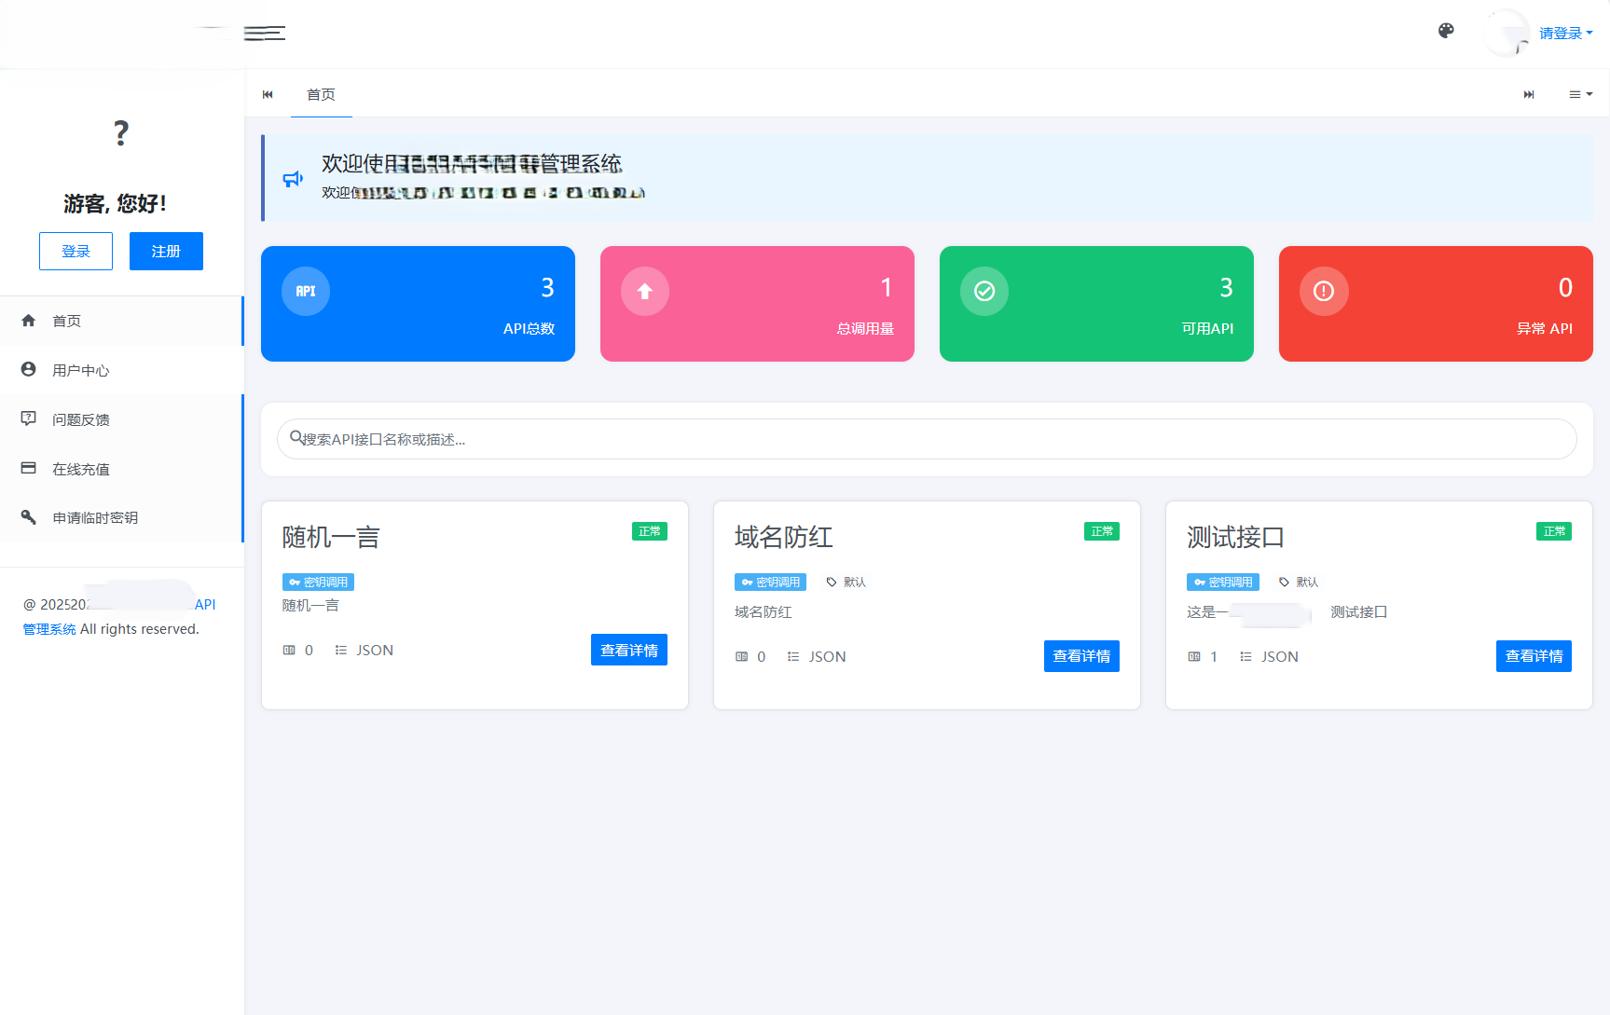Open the 管理系统 footer link
Viewport: 1610px width, 1015px height.
(49, 629)
